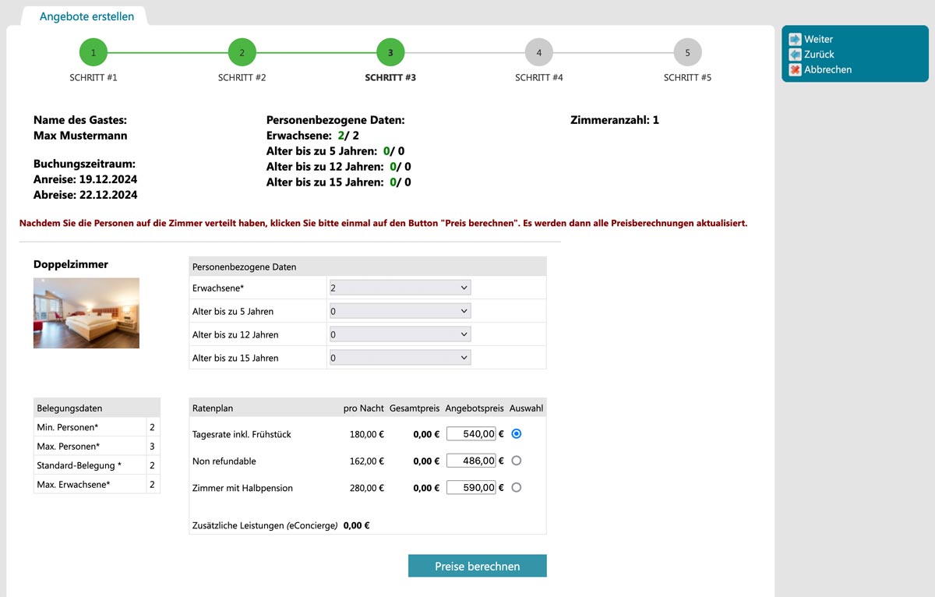Click the Doppelzimmer heading
This screenshot has width=935, height=597.
point(71,264)
